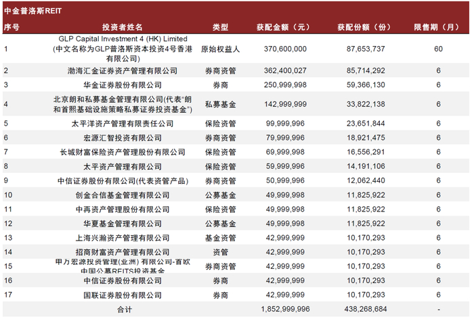
Task: Click investor 渤海汇金证券资产管理有限公司
Action: (x=123, y=71)
